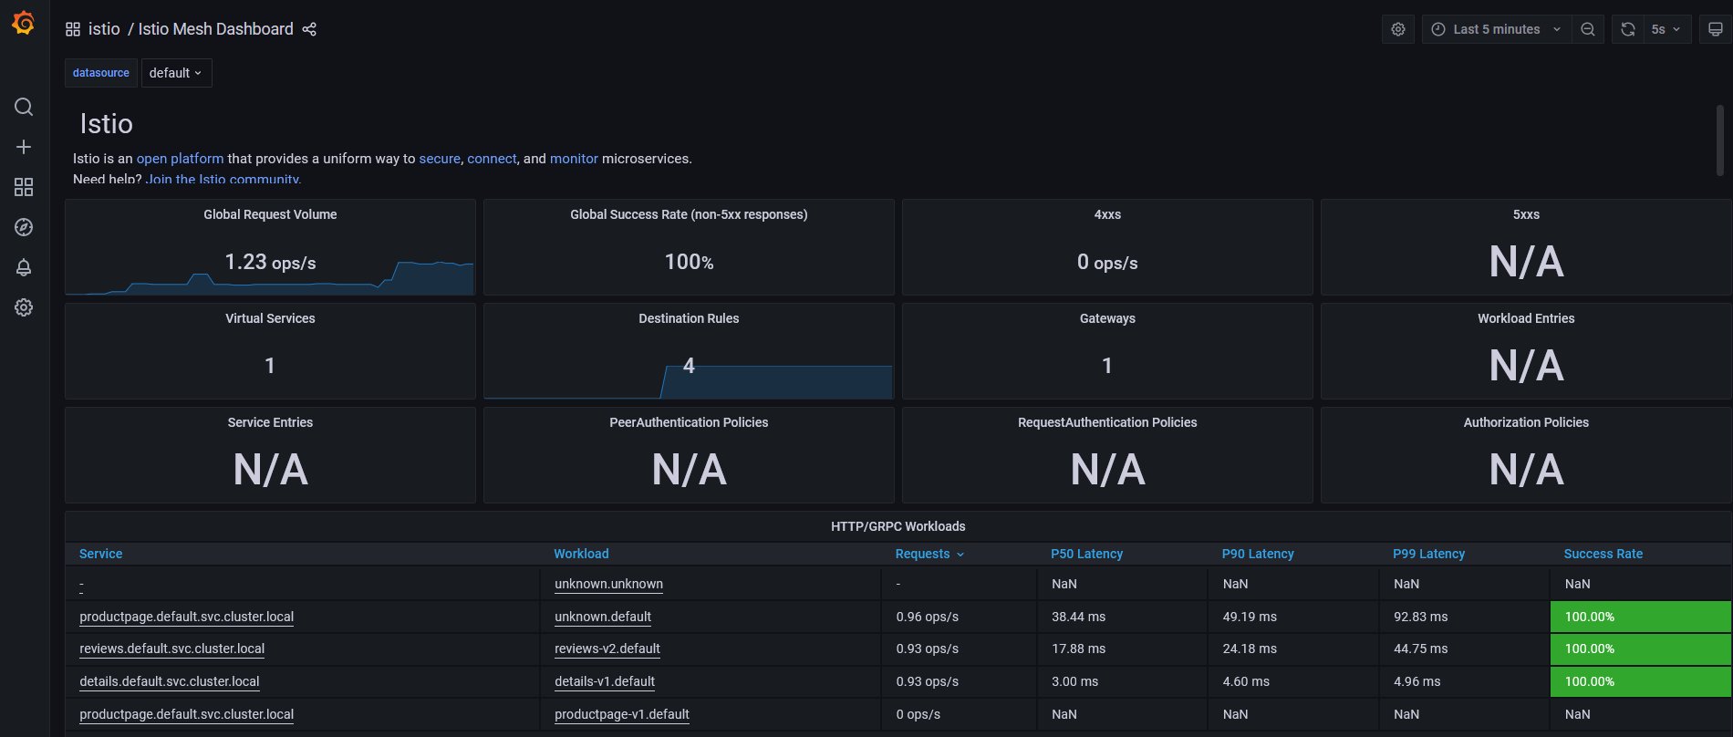Open the Gateways panel title menu

1107,318
